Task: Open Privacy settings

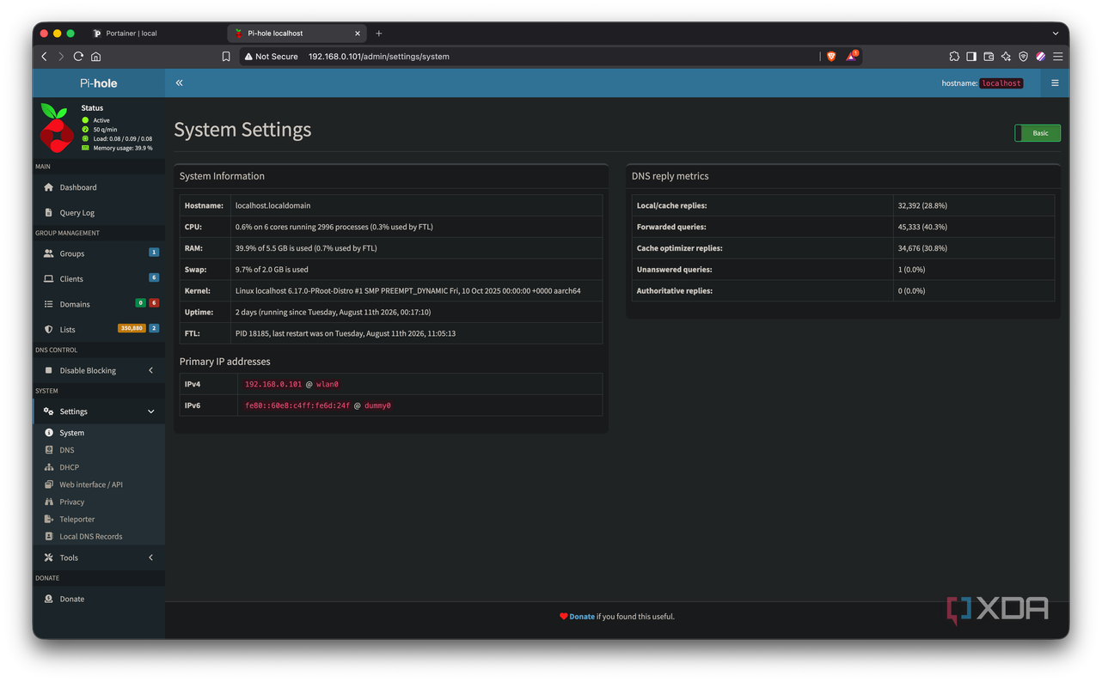Action: coord(72,502)
